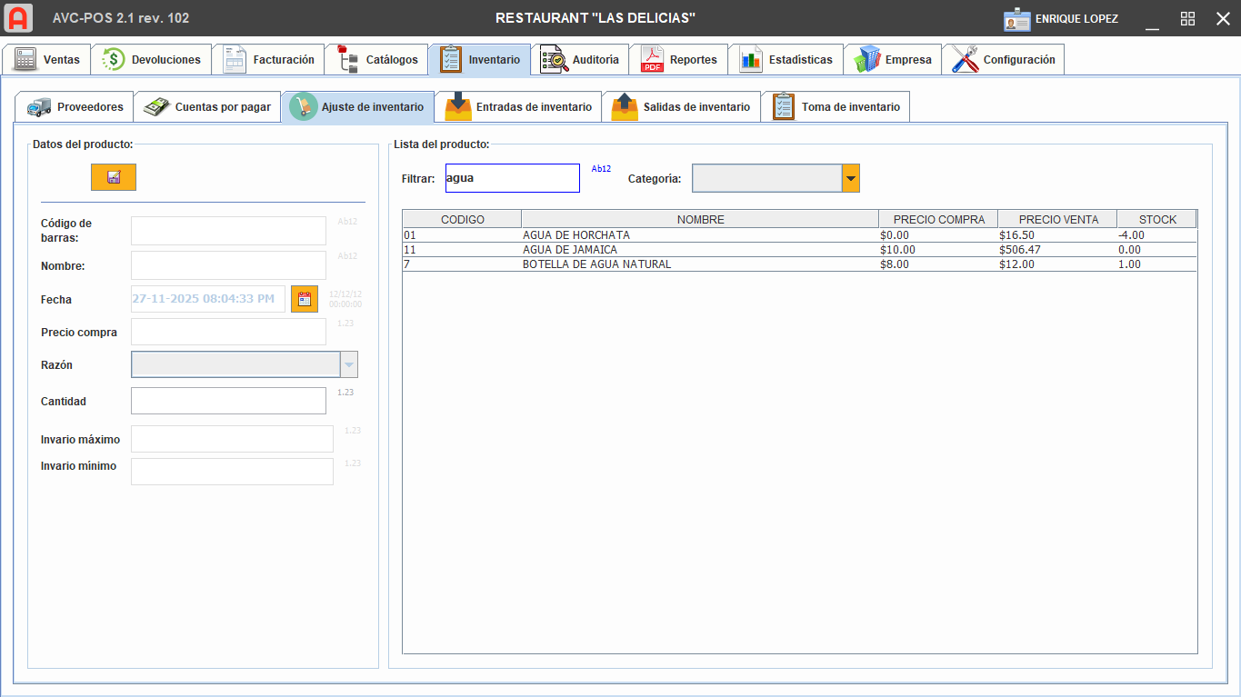Open the calendar date picker beside Fecha
1241x697 pixels.
pyautogui.click(x=305, y=298)
